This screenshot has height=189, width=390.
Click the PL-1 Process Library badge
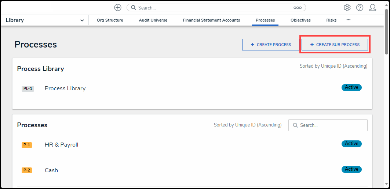coord(28,88)
